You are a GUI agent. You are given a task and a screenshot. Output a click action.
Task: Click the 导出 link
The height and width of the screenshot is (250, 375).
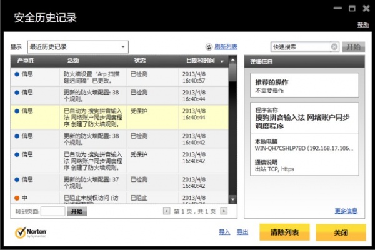click(242, 232)
